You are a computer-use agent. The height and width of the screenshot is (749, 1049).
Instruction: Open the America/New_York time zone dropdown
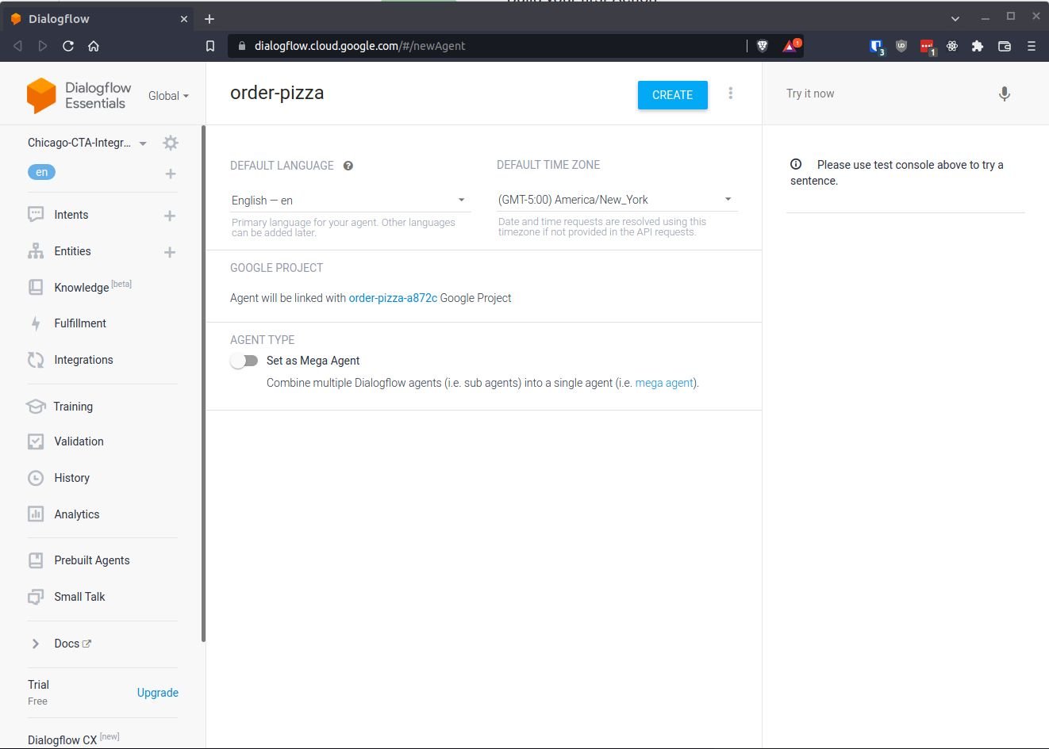[x=617, y=200]
